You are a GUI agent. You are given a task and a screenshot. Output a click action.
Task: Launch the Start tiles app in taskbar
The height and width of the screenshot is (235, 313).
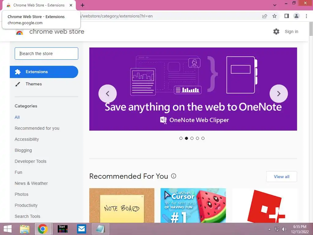[x=63, y=229]
